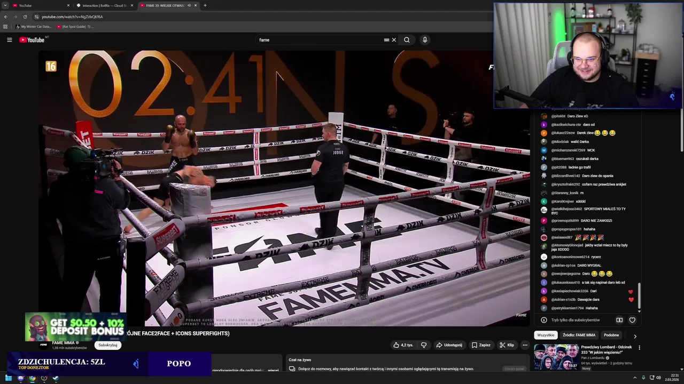Open My Winter Car Data bookmark
This screenshot has width=684, height=384.
pos(34,26)
